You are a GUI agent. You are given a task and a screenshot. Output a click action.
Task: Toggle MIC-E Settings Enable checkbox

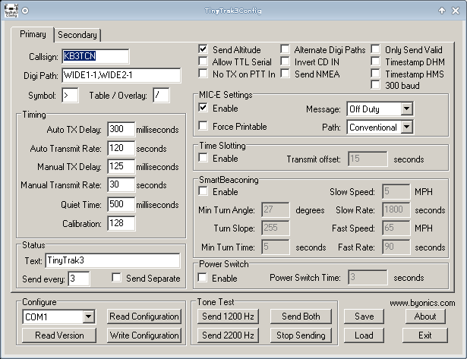203,108
